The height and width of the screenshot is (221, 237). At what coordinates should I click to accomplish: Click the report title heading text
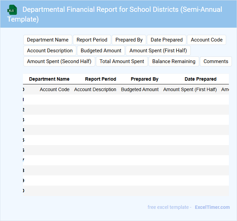[115, 14]
